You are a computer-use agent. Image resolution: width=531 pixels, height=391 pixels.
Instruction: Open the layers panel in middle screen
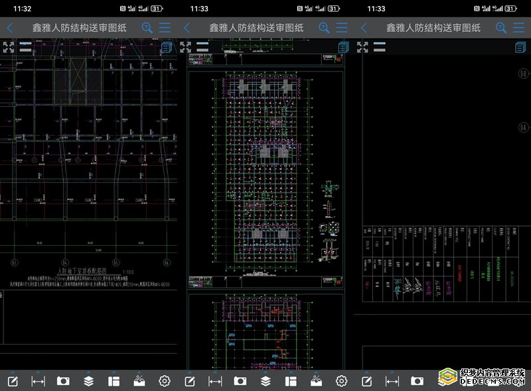click(x=265, y=381)
